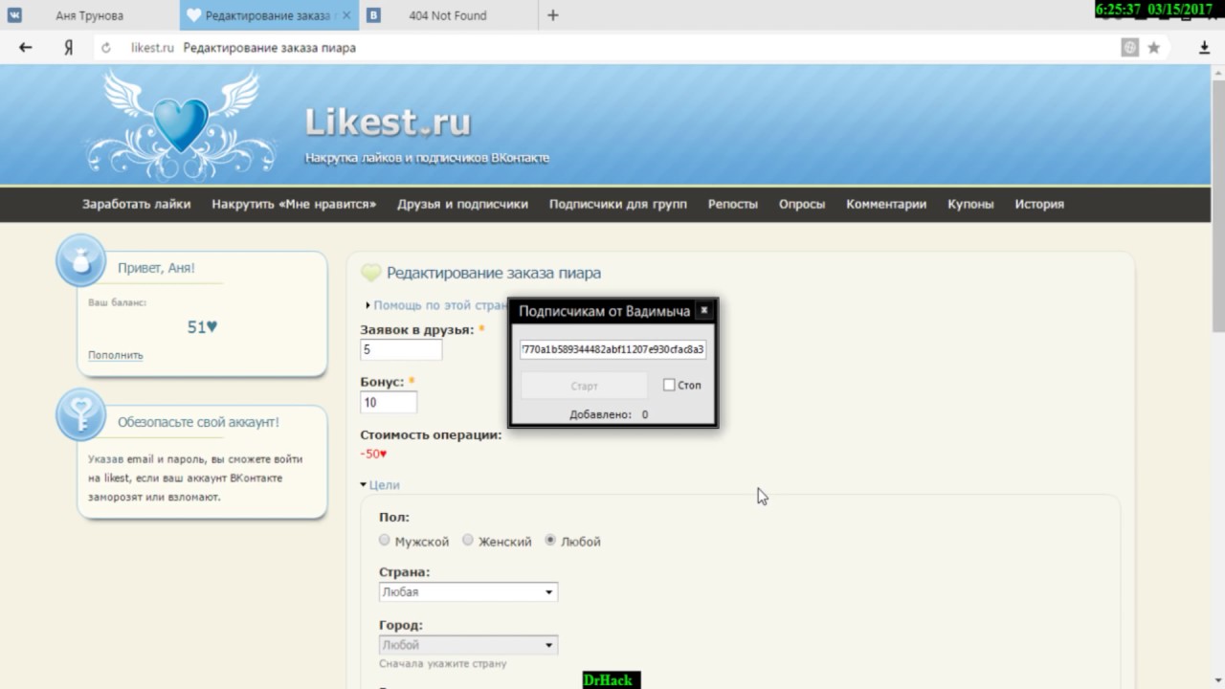Click the bookmark star icon
The width and height of the screenshot is (1225, 689).
(1154, 47)
